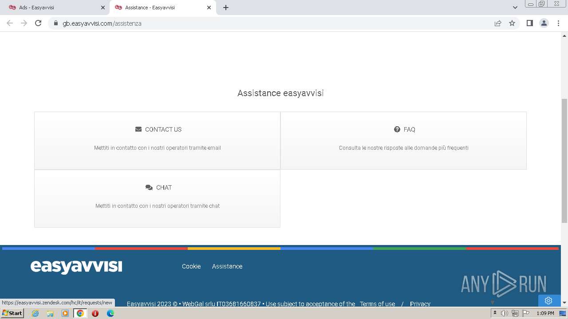Go forward to next page
Viewport: 568px width, 319px height.
click(x=24, y=23)
